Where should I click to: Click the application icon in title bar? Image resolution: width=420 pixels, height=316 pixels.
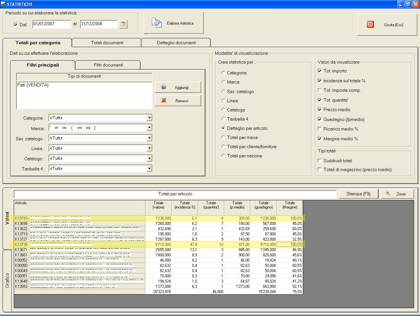[3, 4]
